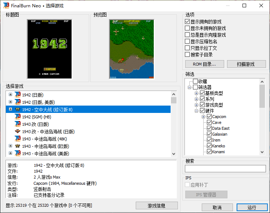270x213 pixels.
Task: Click 运行 to launch the game
Action: click(252, 208)
